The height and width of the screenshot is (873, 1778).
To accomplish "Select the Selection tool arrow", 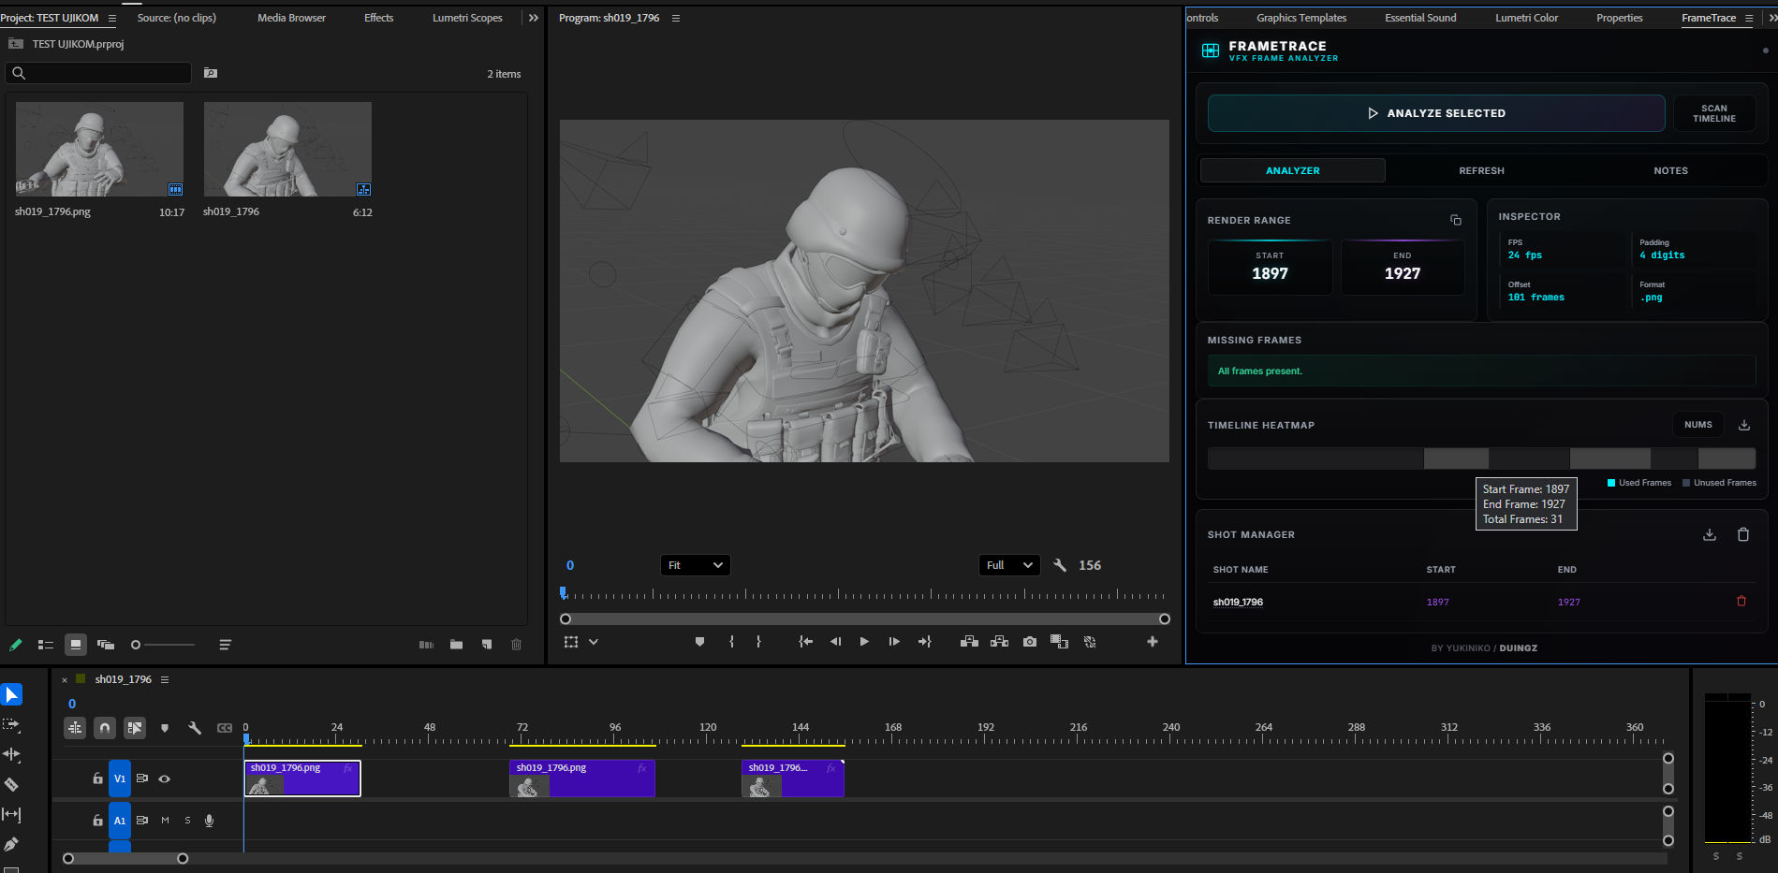I will click(x=11, y=694).
